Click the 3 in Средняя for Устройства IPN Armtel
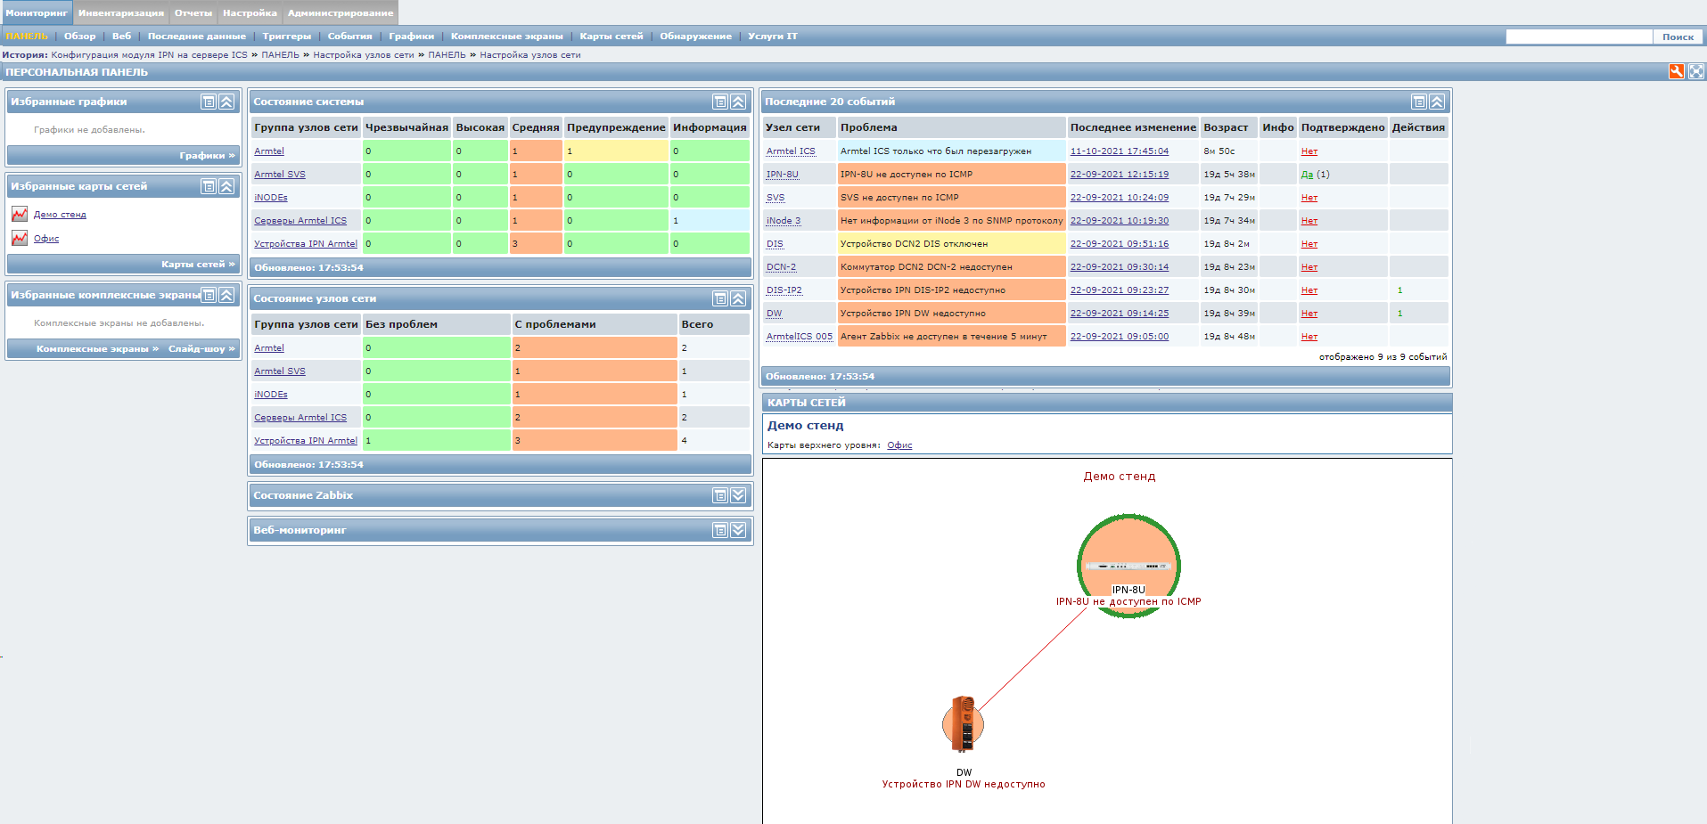Viewport: 1707px width, 824px height. [535, 243]
